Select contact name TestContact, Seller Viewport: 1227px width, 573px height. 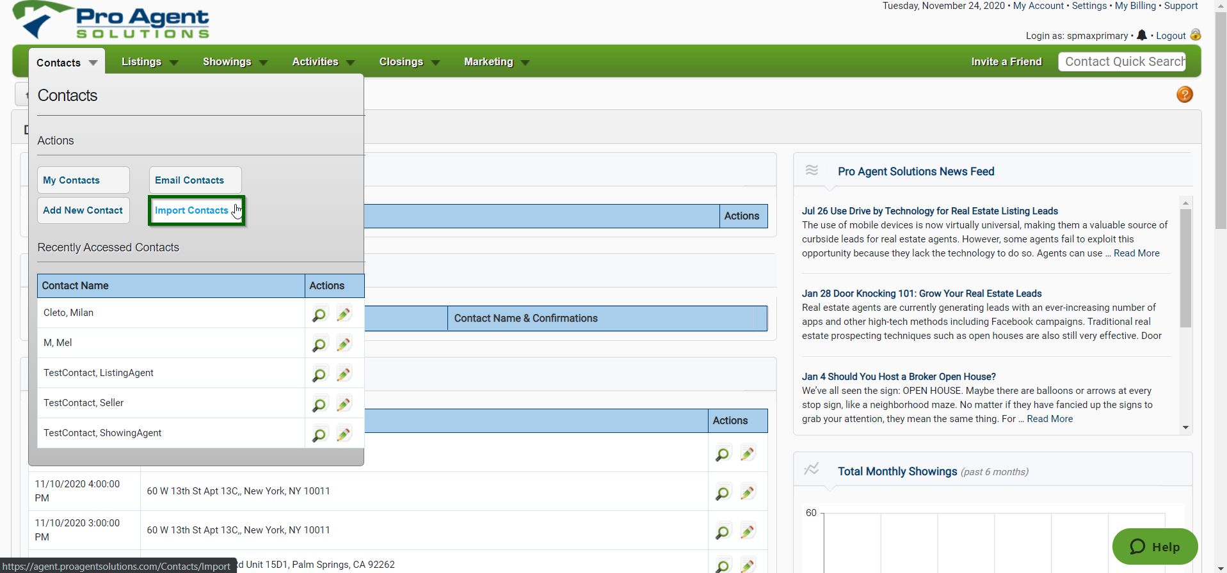tap(83, 403)
